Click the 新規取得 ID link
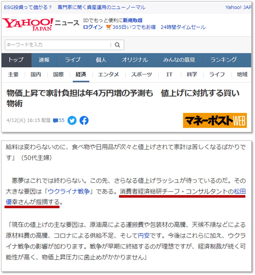The width and height of the screenshot is (255, 275). pos(132,21)
